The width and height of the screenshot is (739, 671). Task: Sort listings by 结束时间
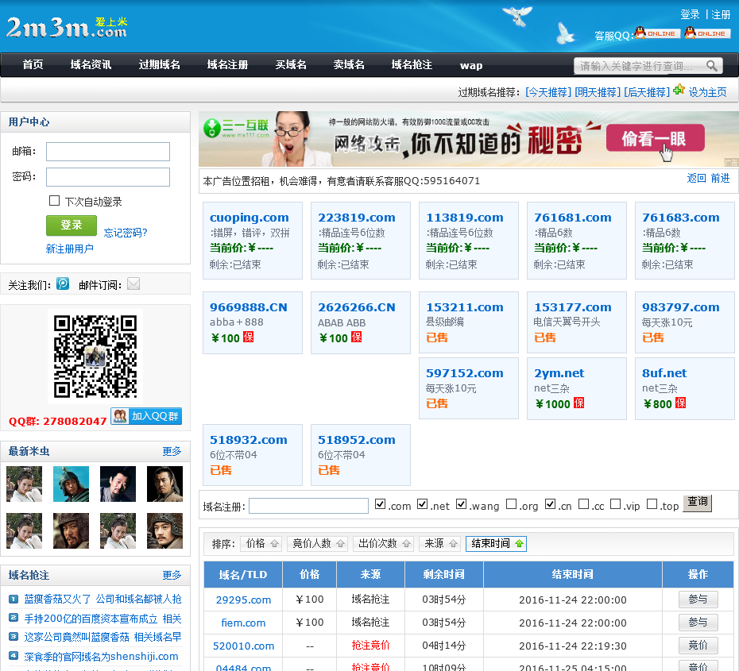click(495, 544)
